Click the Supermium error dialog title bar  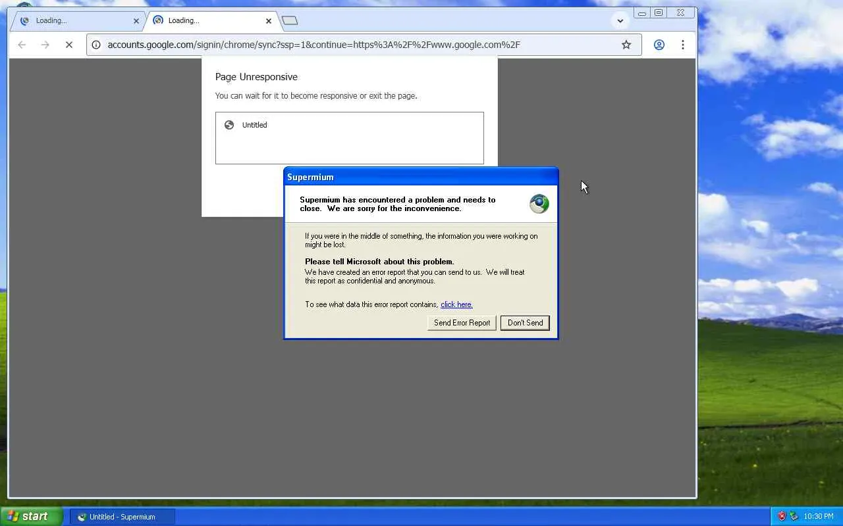point(421,177)
